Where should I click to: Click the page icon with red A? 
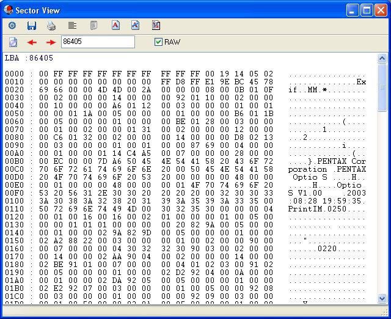[115, 25]
